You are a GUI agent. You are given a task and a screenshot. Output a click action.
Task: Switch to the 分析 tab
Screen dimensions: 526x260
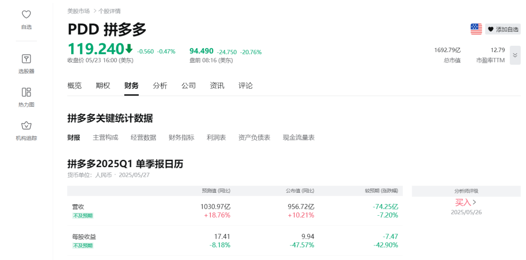160,86
